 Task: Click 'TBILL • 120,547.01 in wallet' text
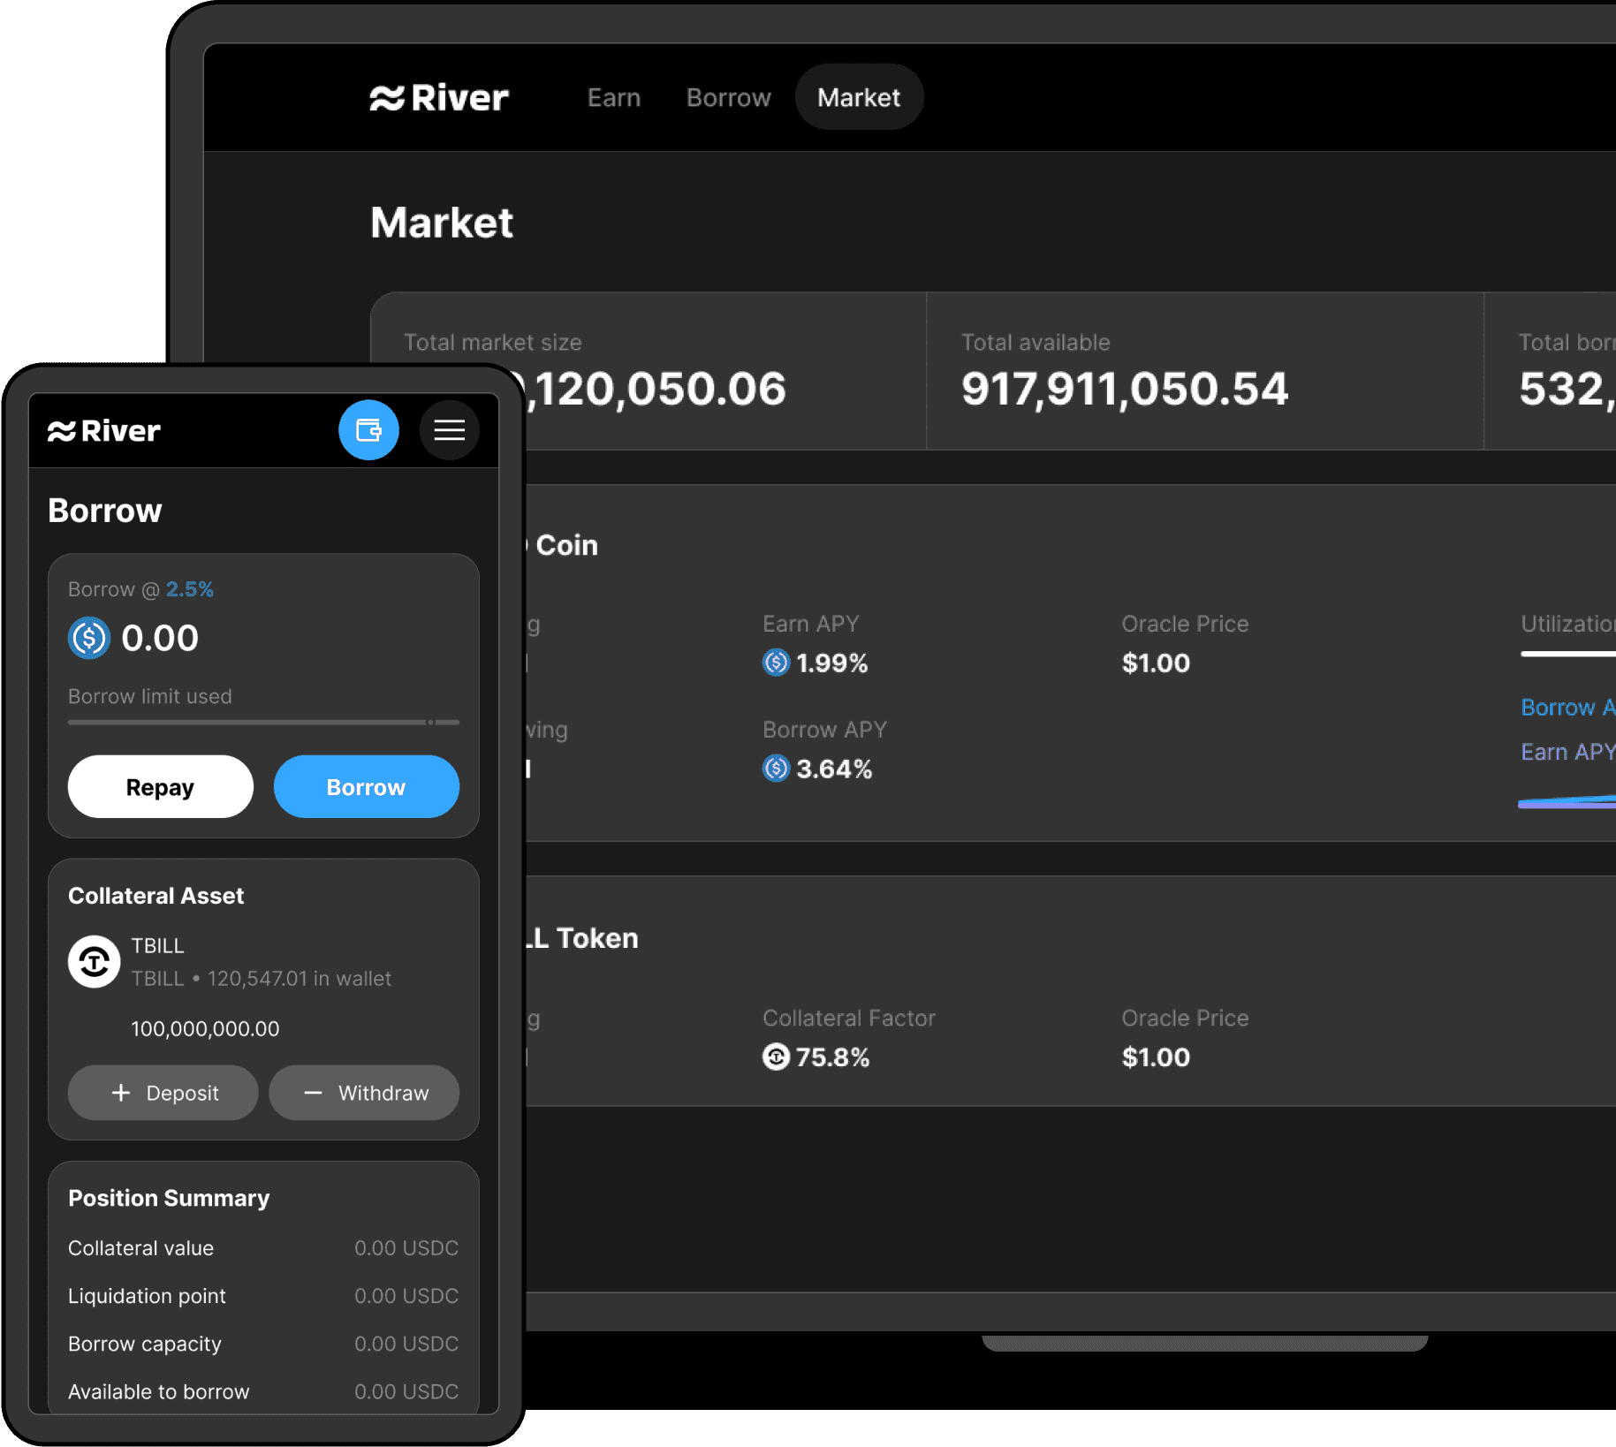262,979
